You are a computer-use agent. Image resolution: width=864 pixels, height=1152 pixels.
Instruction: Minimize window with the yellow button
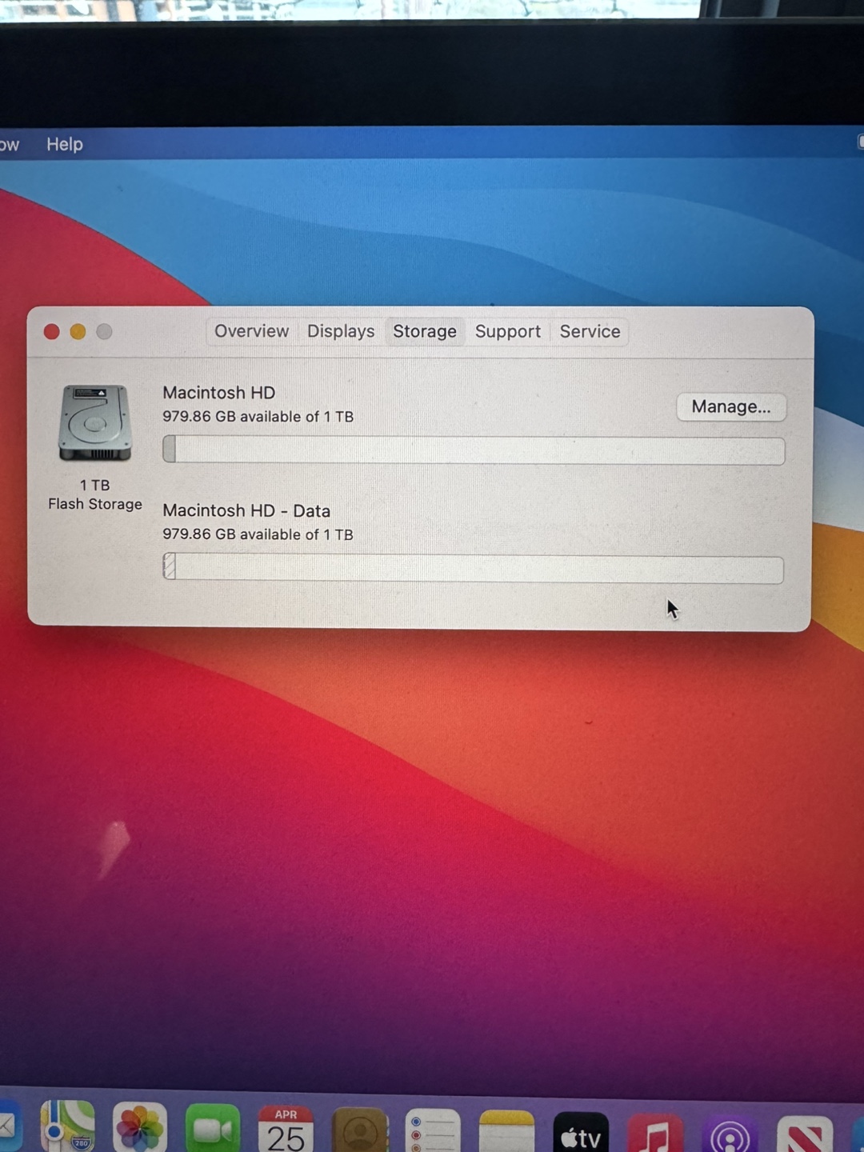click(x=78, y=331)
